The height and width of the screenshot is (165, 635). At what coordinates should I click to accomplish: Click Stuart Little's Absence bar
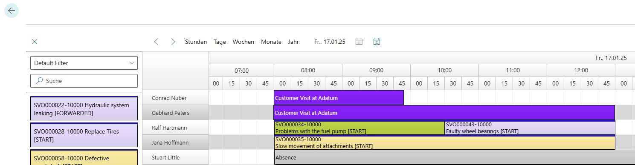tap(455, 157)
